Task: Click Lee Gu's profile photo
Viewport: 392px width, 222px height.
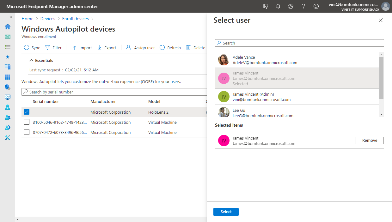Action: pyautogui.click(x=224, y=112)
